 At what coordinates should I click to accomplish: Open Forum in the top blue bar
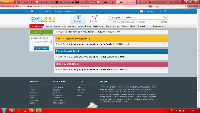(38, 11)
